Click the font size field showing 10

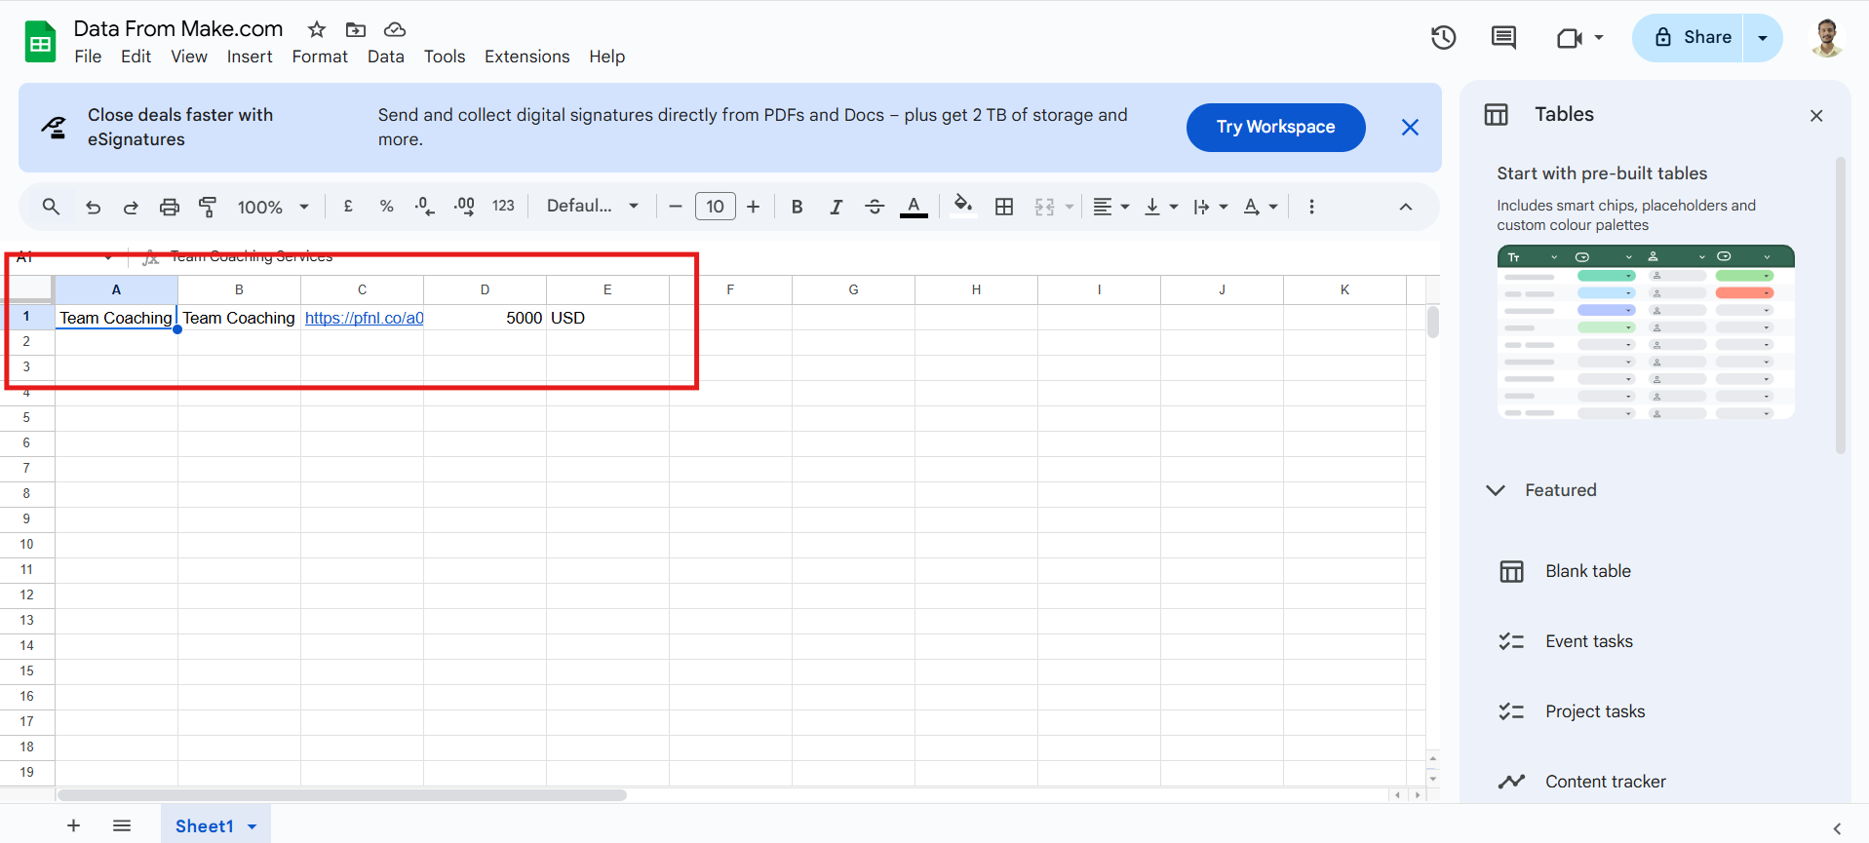click(x=715, y=207)
